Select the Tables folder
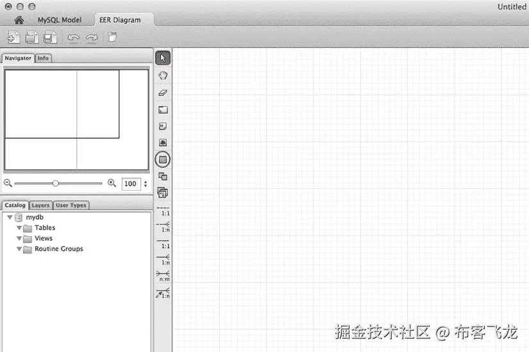The width and height of the screenshot is (529, 352). point(44,228)
